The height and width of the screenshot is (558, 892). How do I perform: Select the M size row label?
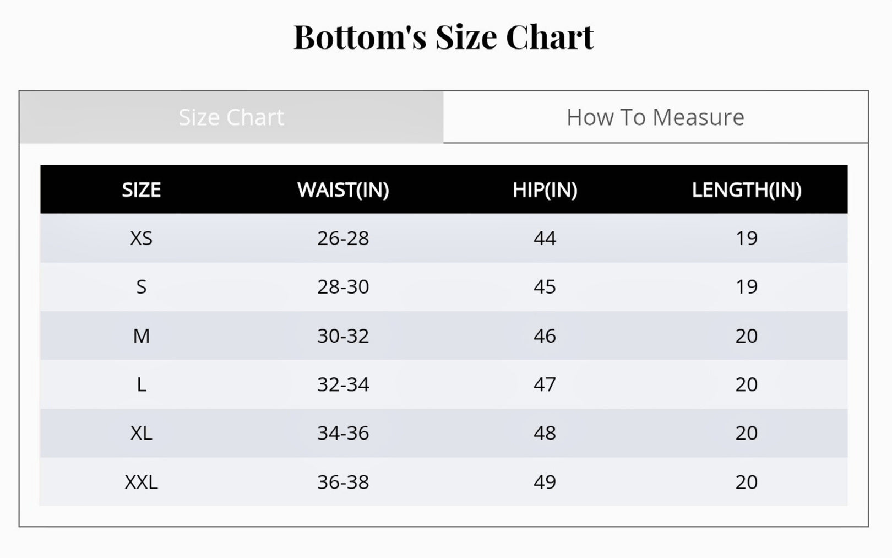click(142, 336)
